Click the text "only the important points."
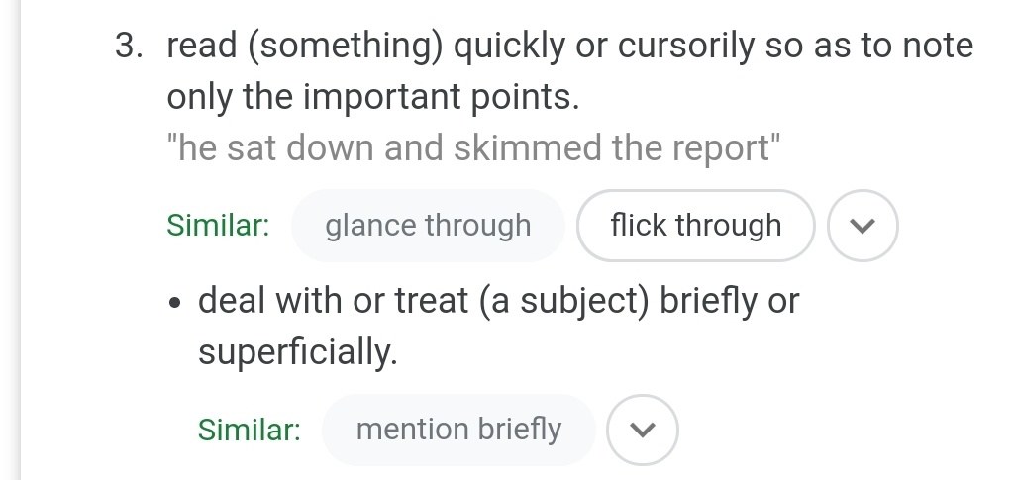Viewport: 1015px width, 480px height. [x=373, y=98]
